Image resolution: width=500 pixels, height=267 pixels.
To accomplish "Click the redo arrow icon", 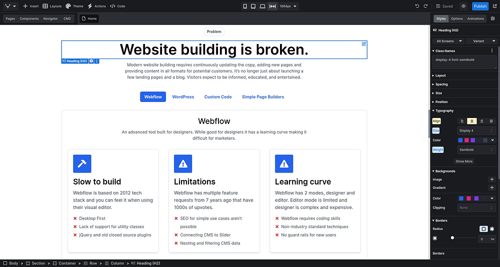I will [425, 6].
